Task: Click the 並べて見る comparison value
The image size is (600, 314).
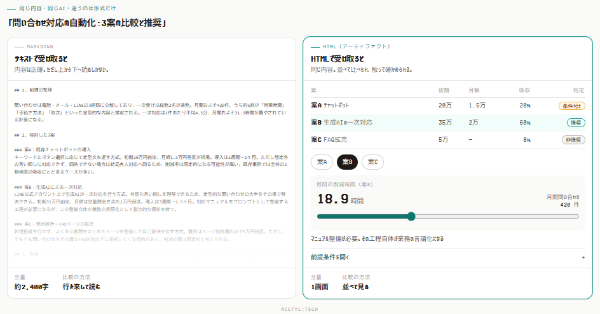Action: 355,287
